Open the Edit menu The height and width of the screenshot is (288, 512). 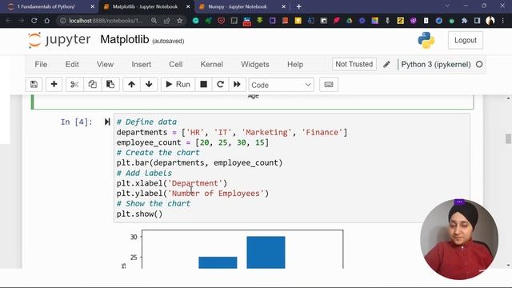[x=72, y=64]
